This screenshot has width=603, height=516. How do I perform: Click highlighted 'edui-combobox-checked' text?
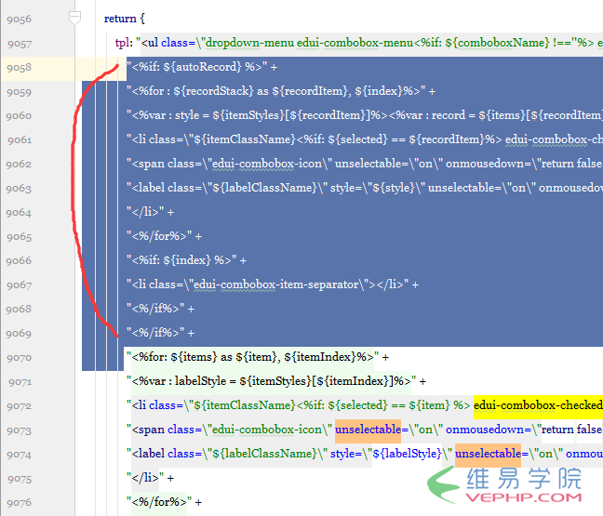coord(538,405)
